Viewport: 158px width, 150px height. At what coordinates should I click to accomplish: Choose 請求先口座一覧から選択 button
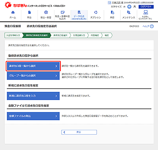pos(33,66)
